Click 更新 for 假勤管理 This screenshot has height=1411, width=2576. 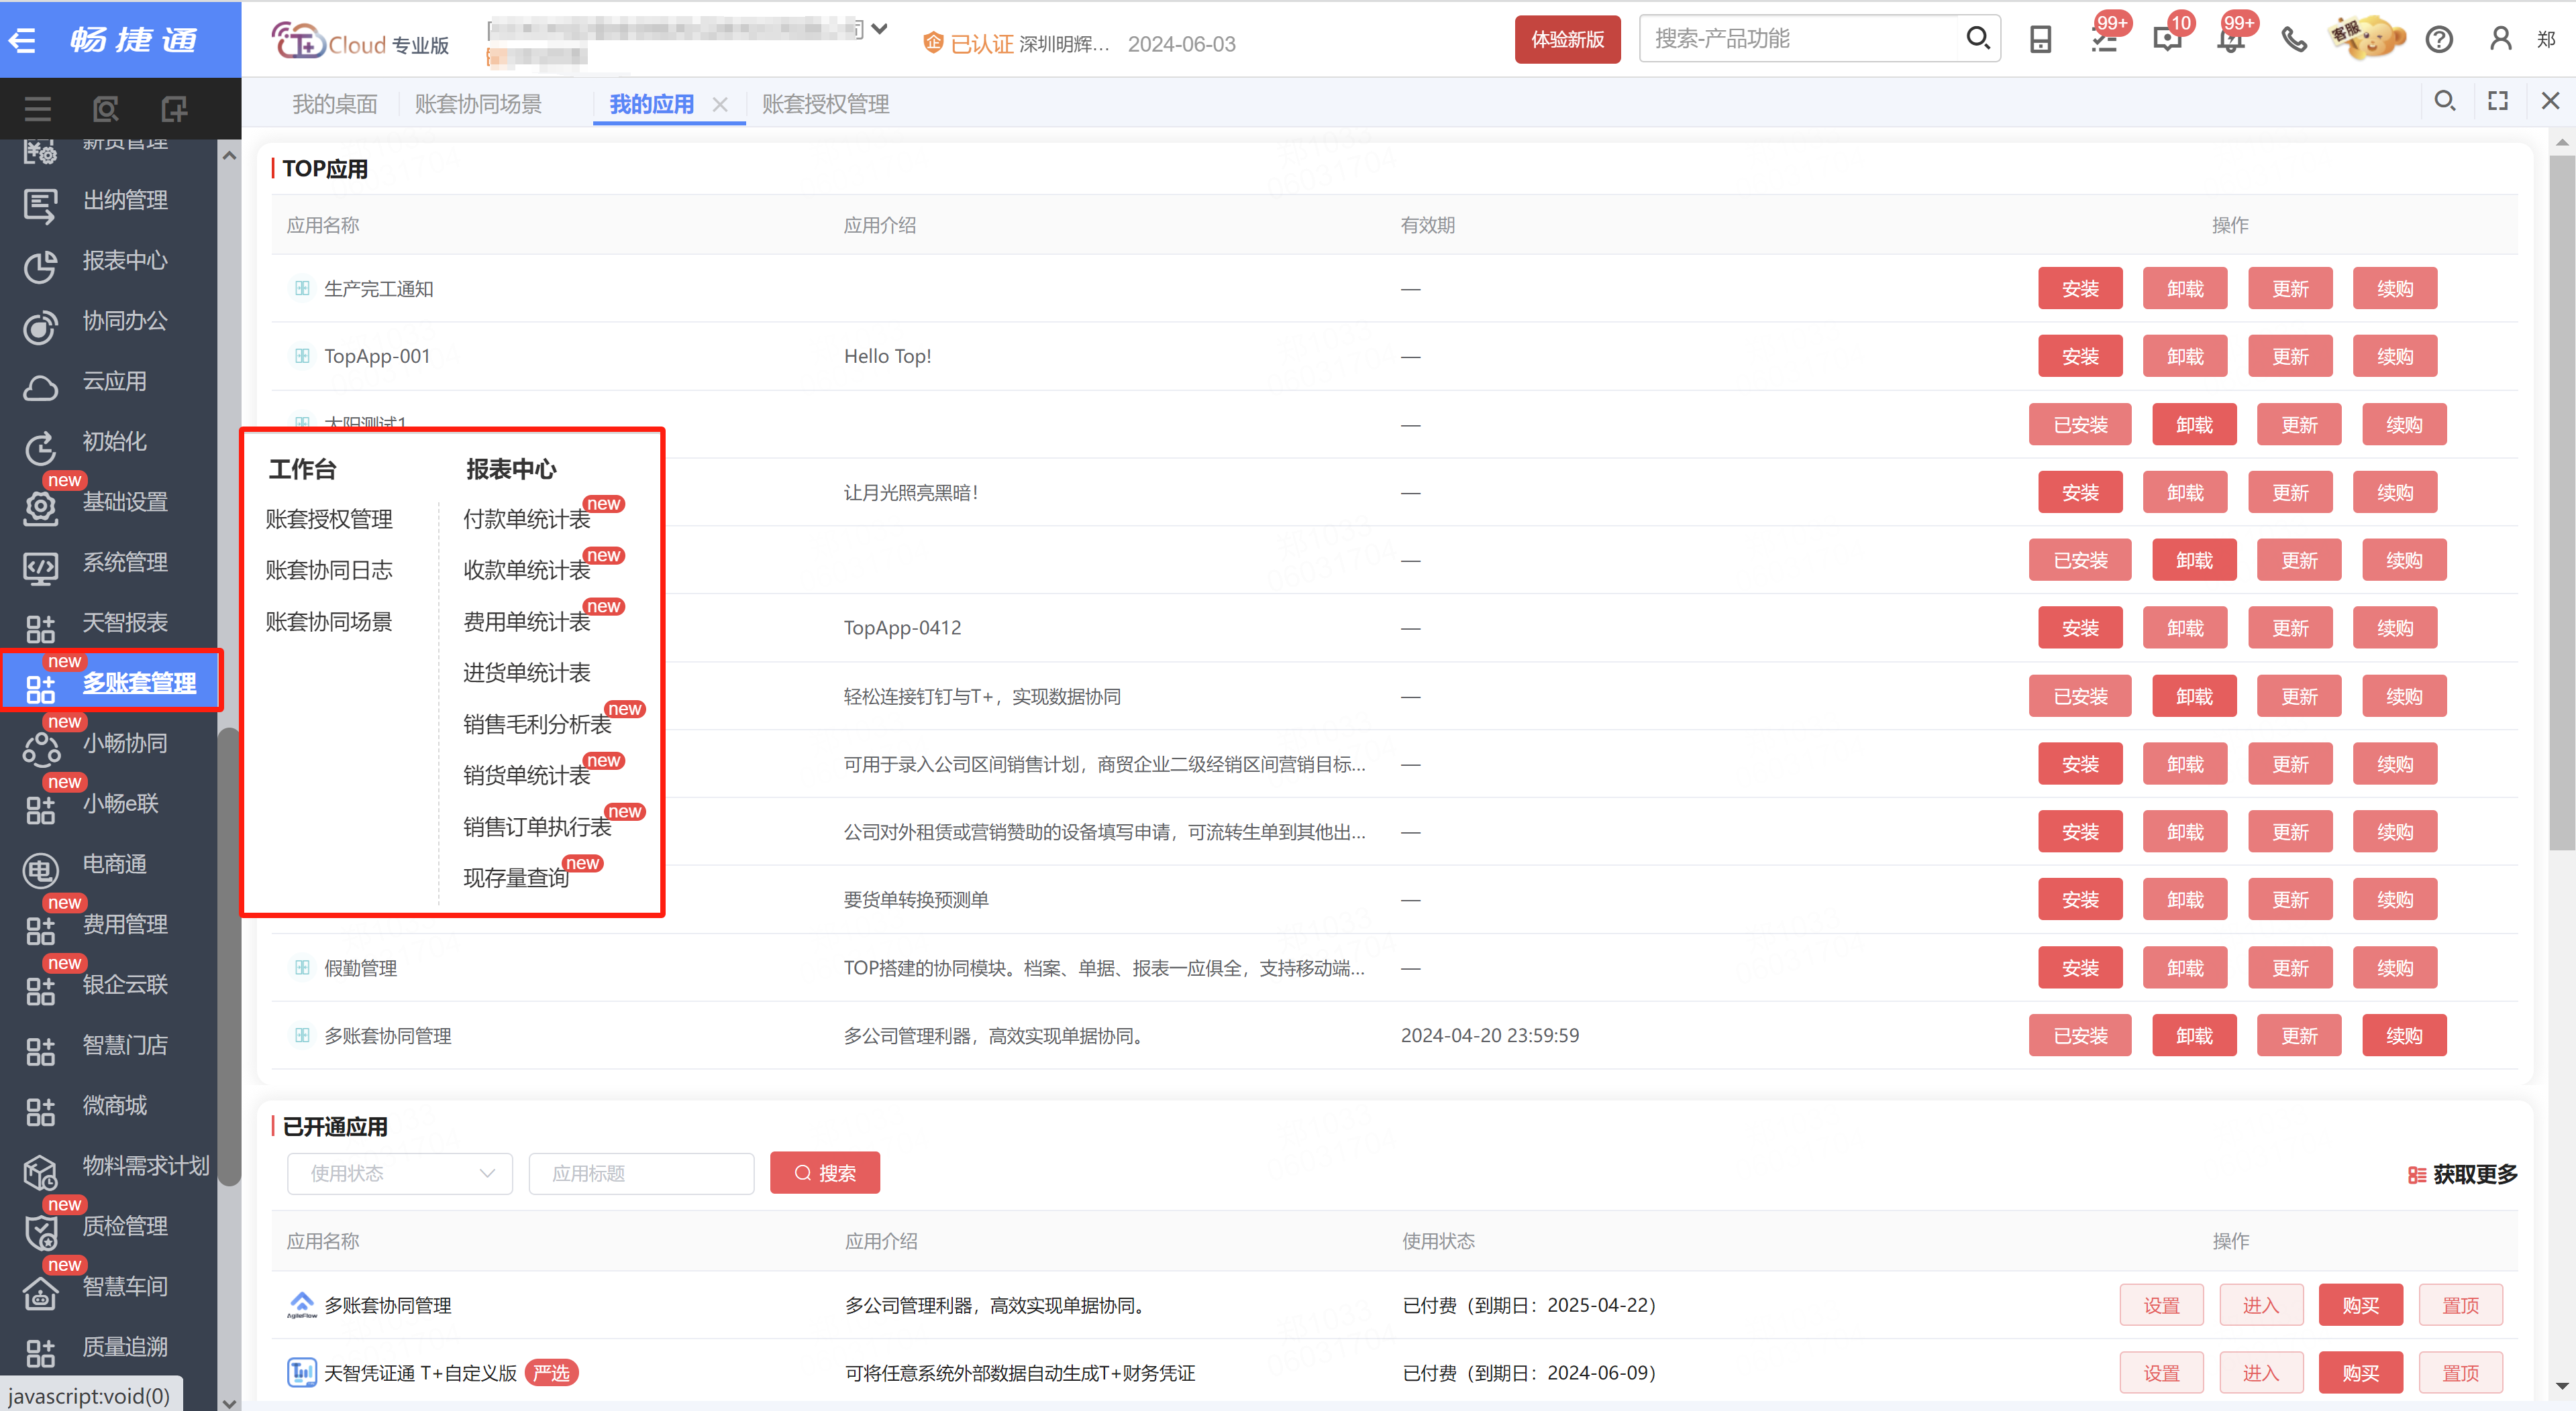[2290, 968]
